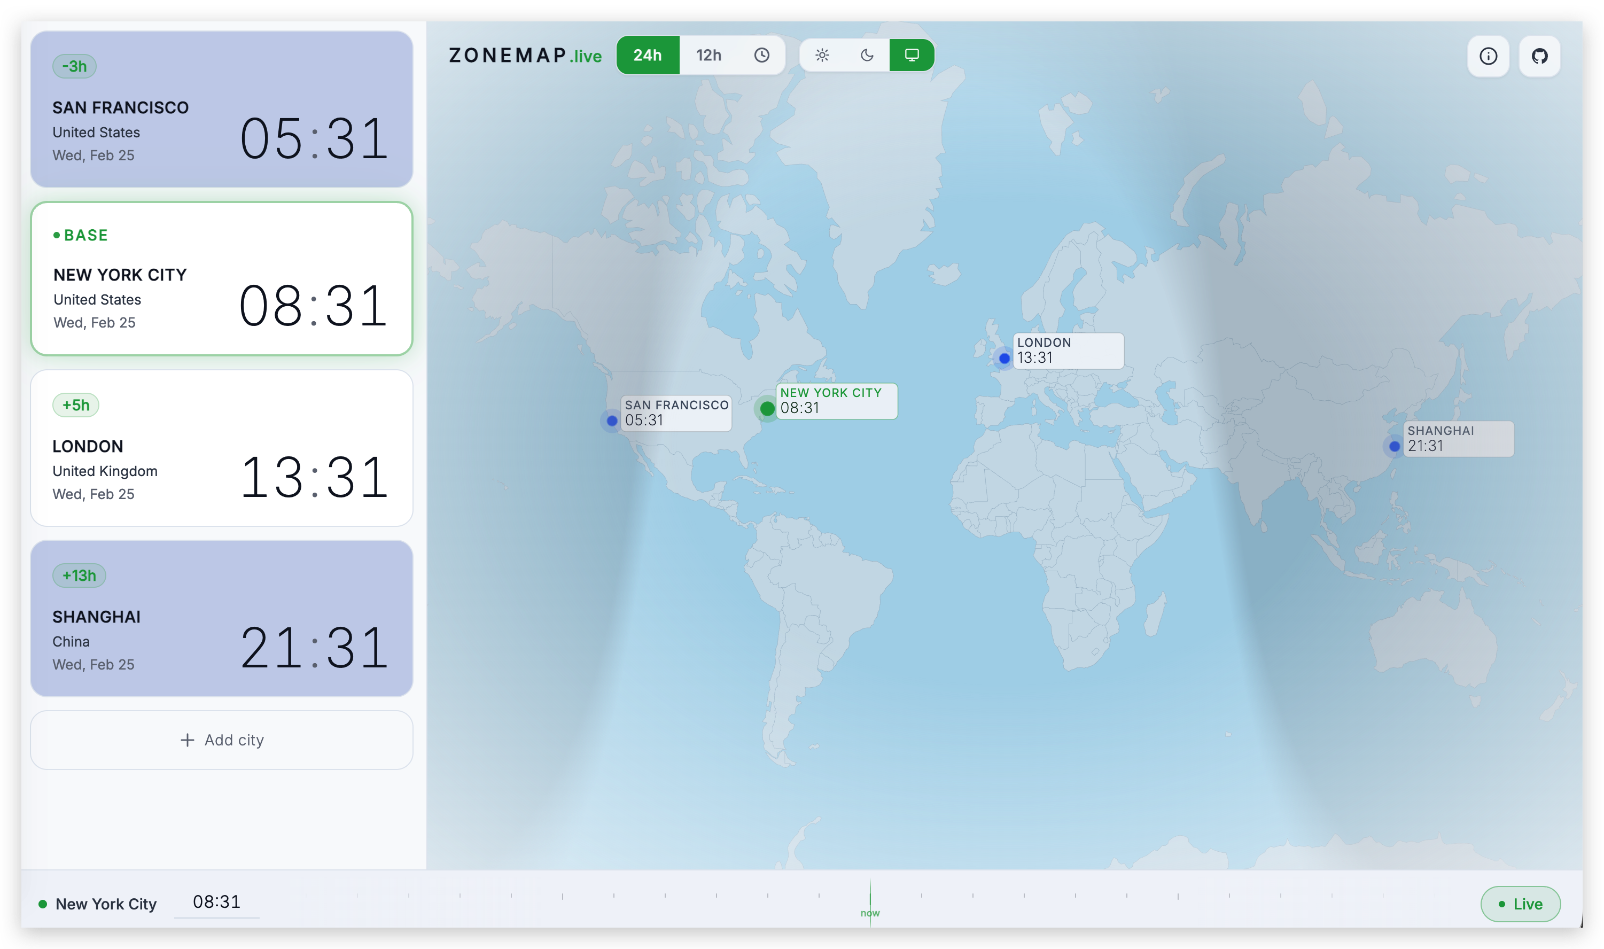Enable dark theme with the moon icon
1604x949 pixels.
coord(868,55)
